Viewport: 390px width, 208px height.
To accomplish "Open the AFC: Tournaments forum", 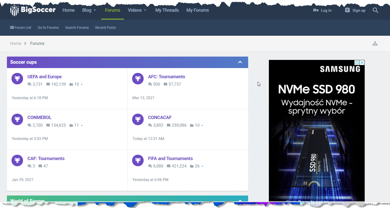I will coord(166,76).
